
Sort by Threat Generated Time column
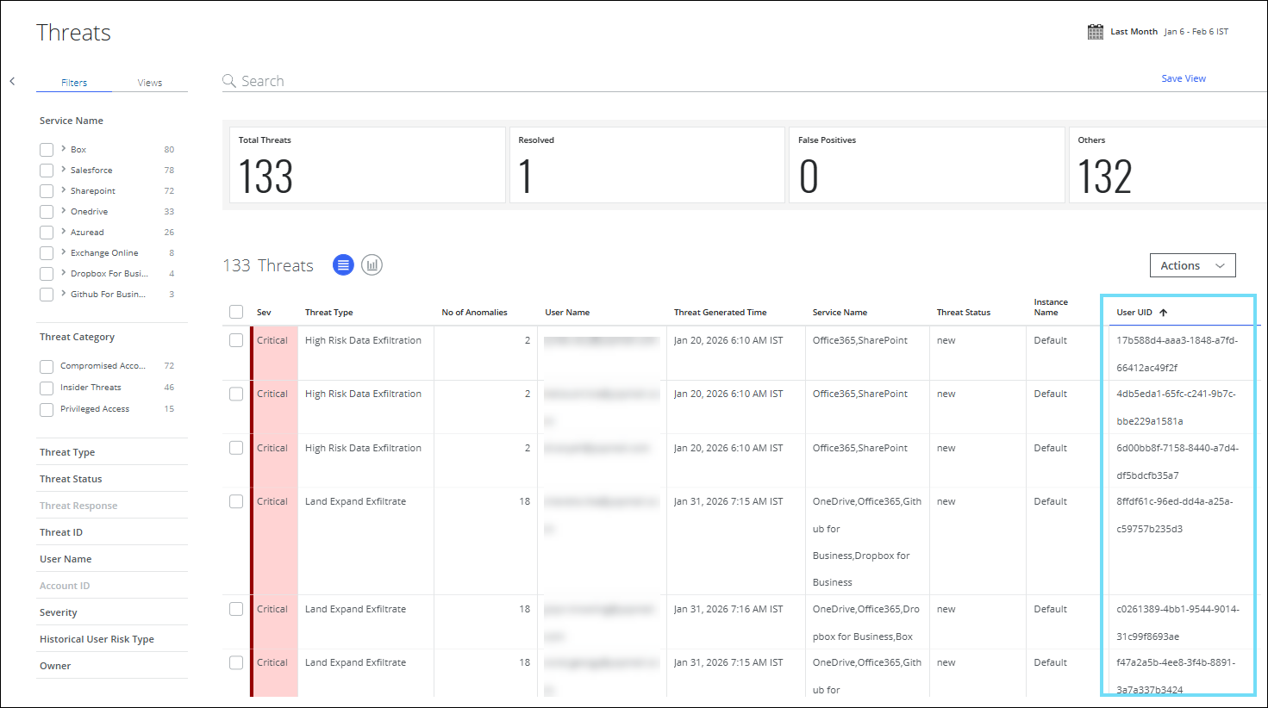(x=720, y=313)
